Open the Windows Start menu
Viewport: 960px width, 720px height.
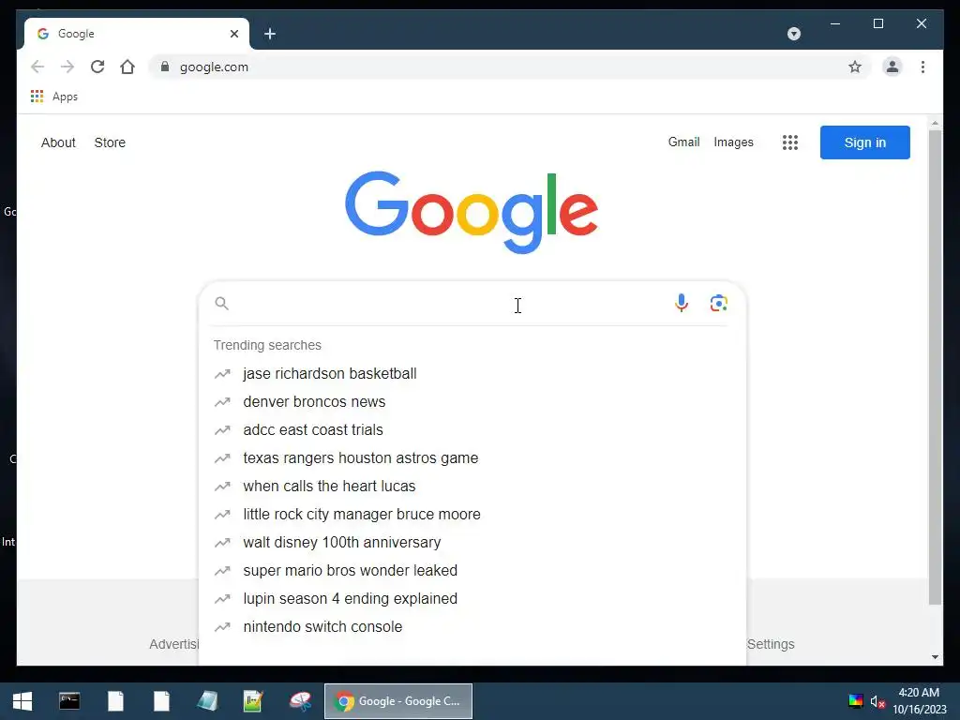pyautogui.click(x=22, y=701)
